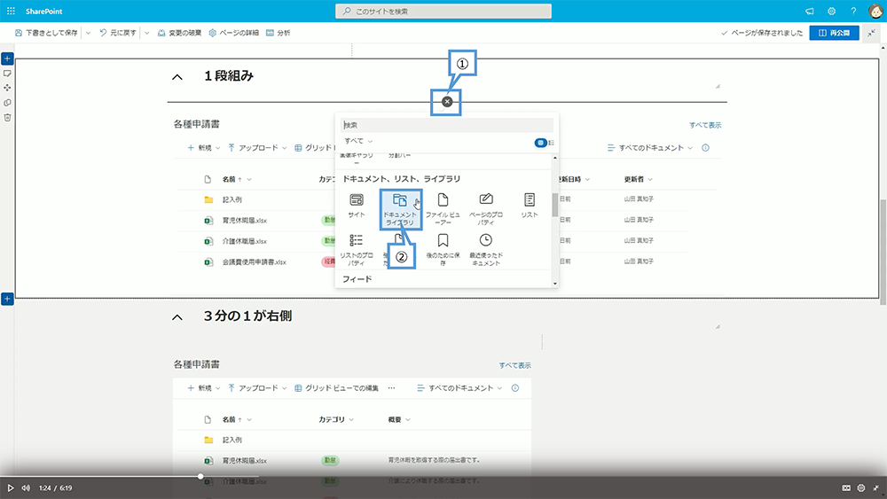Click 元に戻す in the command bar
887x499 pixels.
118,33
